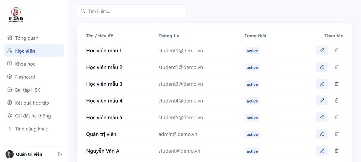Screen dimensions: 361x162
Task: Select Học viên menu item
Action: click(x=34, y=50)
